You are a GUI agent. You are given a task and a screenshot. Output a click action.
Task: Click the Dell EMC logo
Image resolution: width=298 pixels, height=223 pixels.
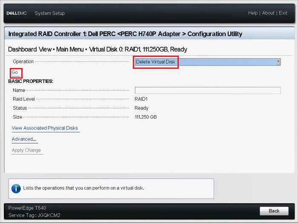point(17,13)
